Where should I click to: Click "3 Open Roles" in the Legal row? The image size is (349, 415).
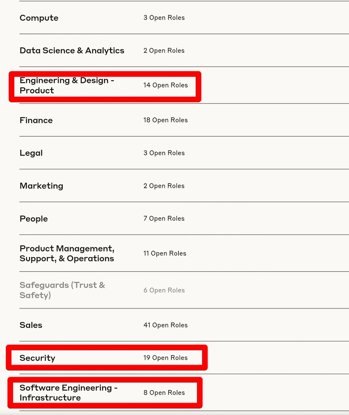coord(164,153)
